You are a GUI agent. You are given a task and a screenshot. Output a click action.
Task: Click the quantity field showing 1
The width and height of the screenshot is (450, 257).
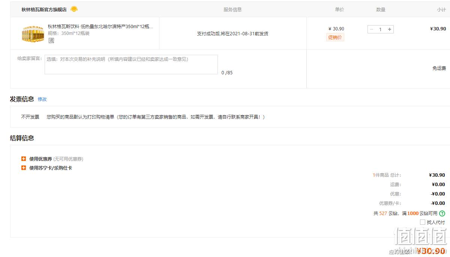[x=380, y=29]
